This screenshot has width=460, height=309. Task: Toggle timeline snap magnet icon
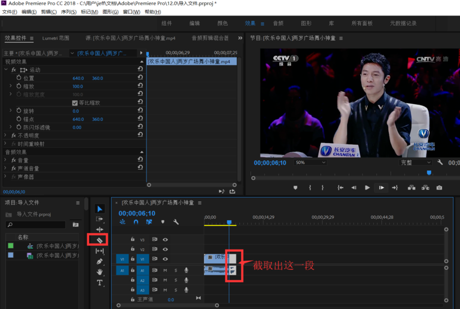[136, 222]
